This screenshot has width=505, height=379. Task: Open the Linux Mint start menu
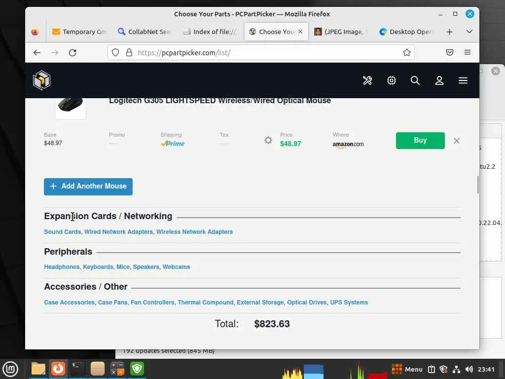pyautogui.click(x=10, y=369)
